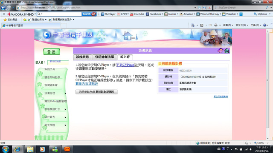Click the browser Back arrow button
This screenshot has height=153, width=273.
(3, 8)
